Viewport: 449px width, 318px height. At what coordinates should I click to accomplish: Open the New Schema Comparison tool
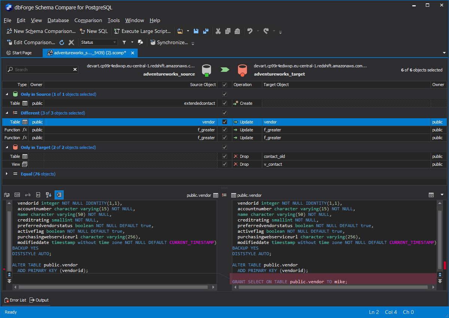point(40,31)
